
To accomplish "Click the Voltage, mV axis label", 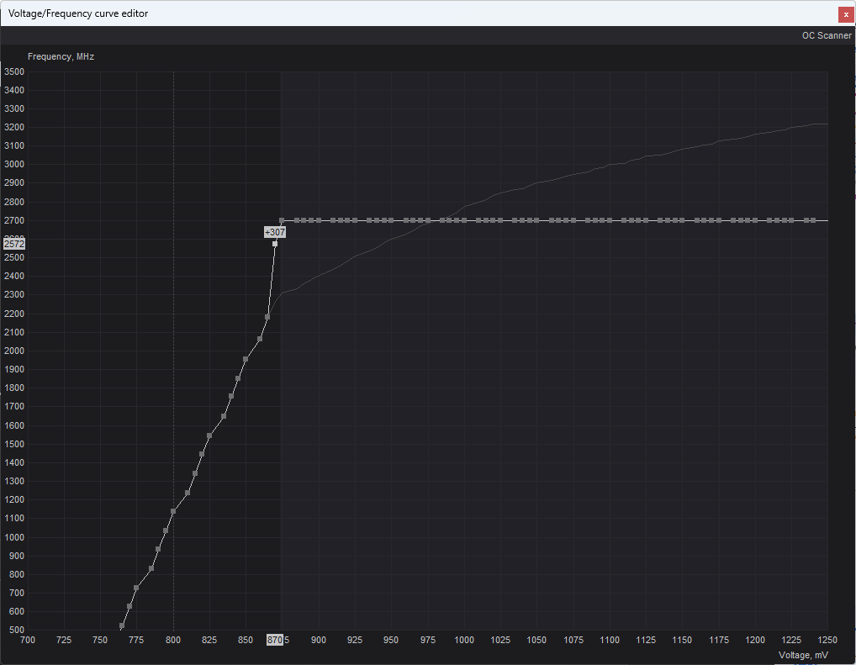I will coord(803,655).
